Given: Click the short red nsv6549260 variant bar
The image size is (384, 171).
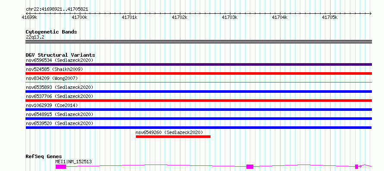Looking at the screenshot, I should [x=173, y=137].
